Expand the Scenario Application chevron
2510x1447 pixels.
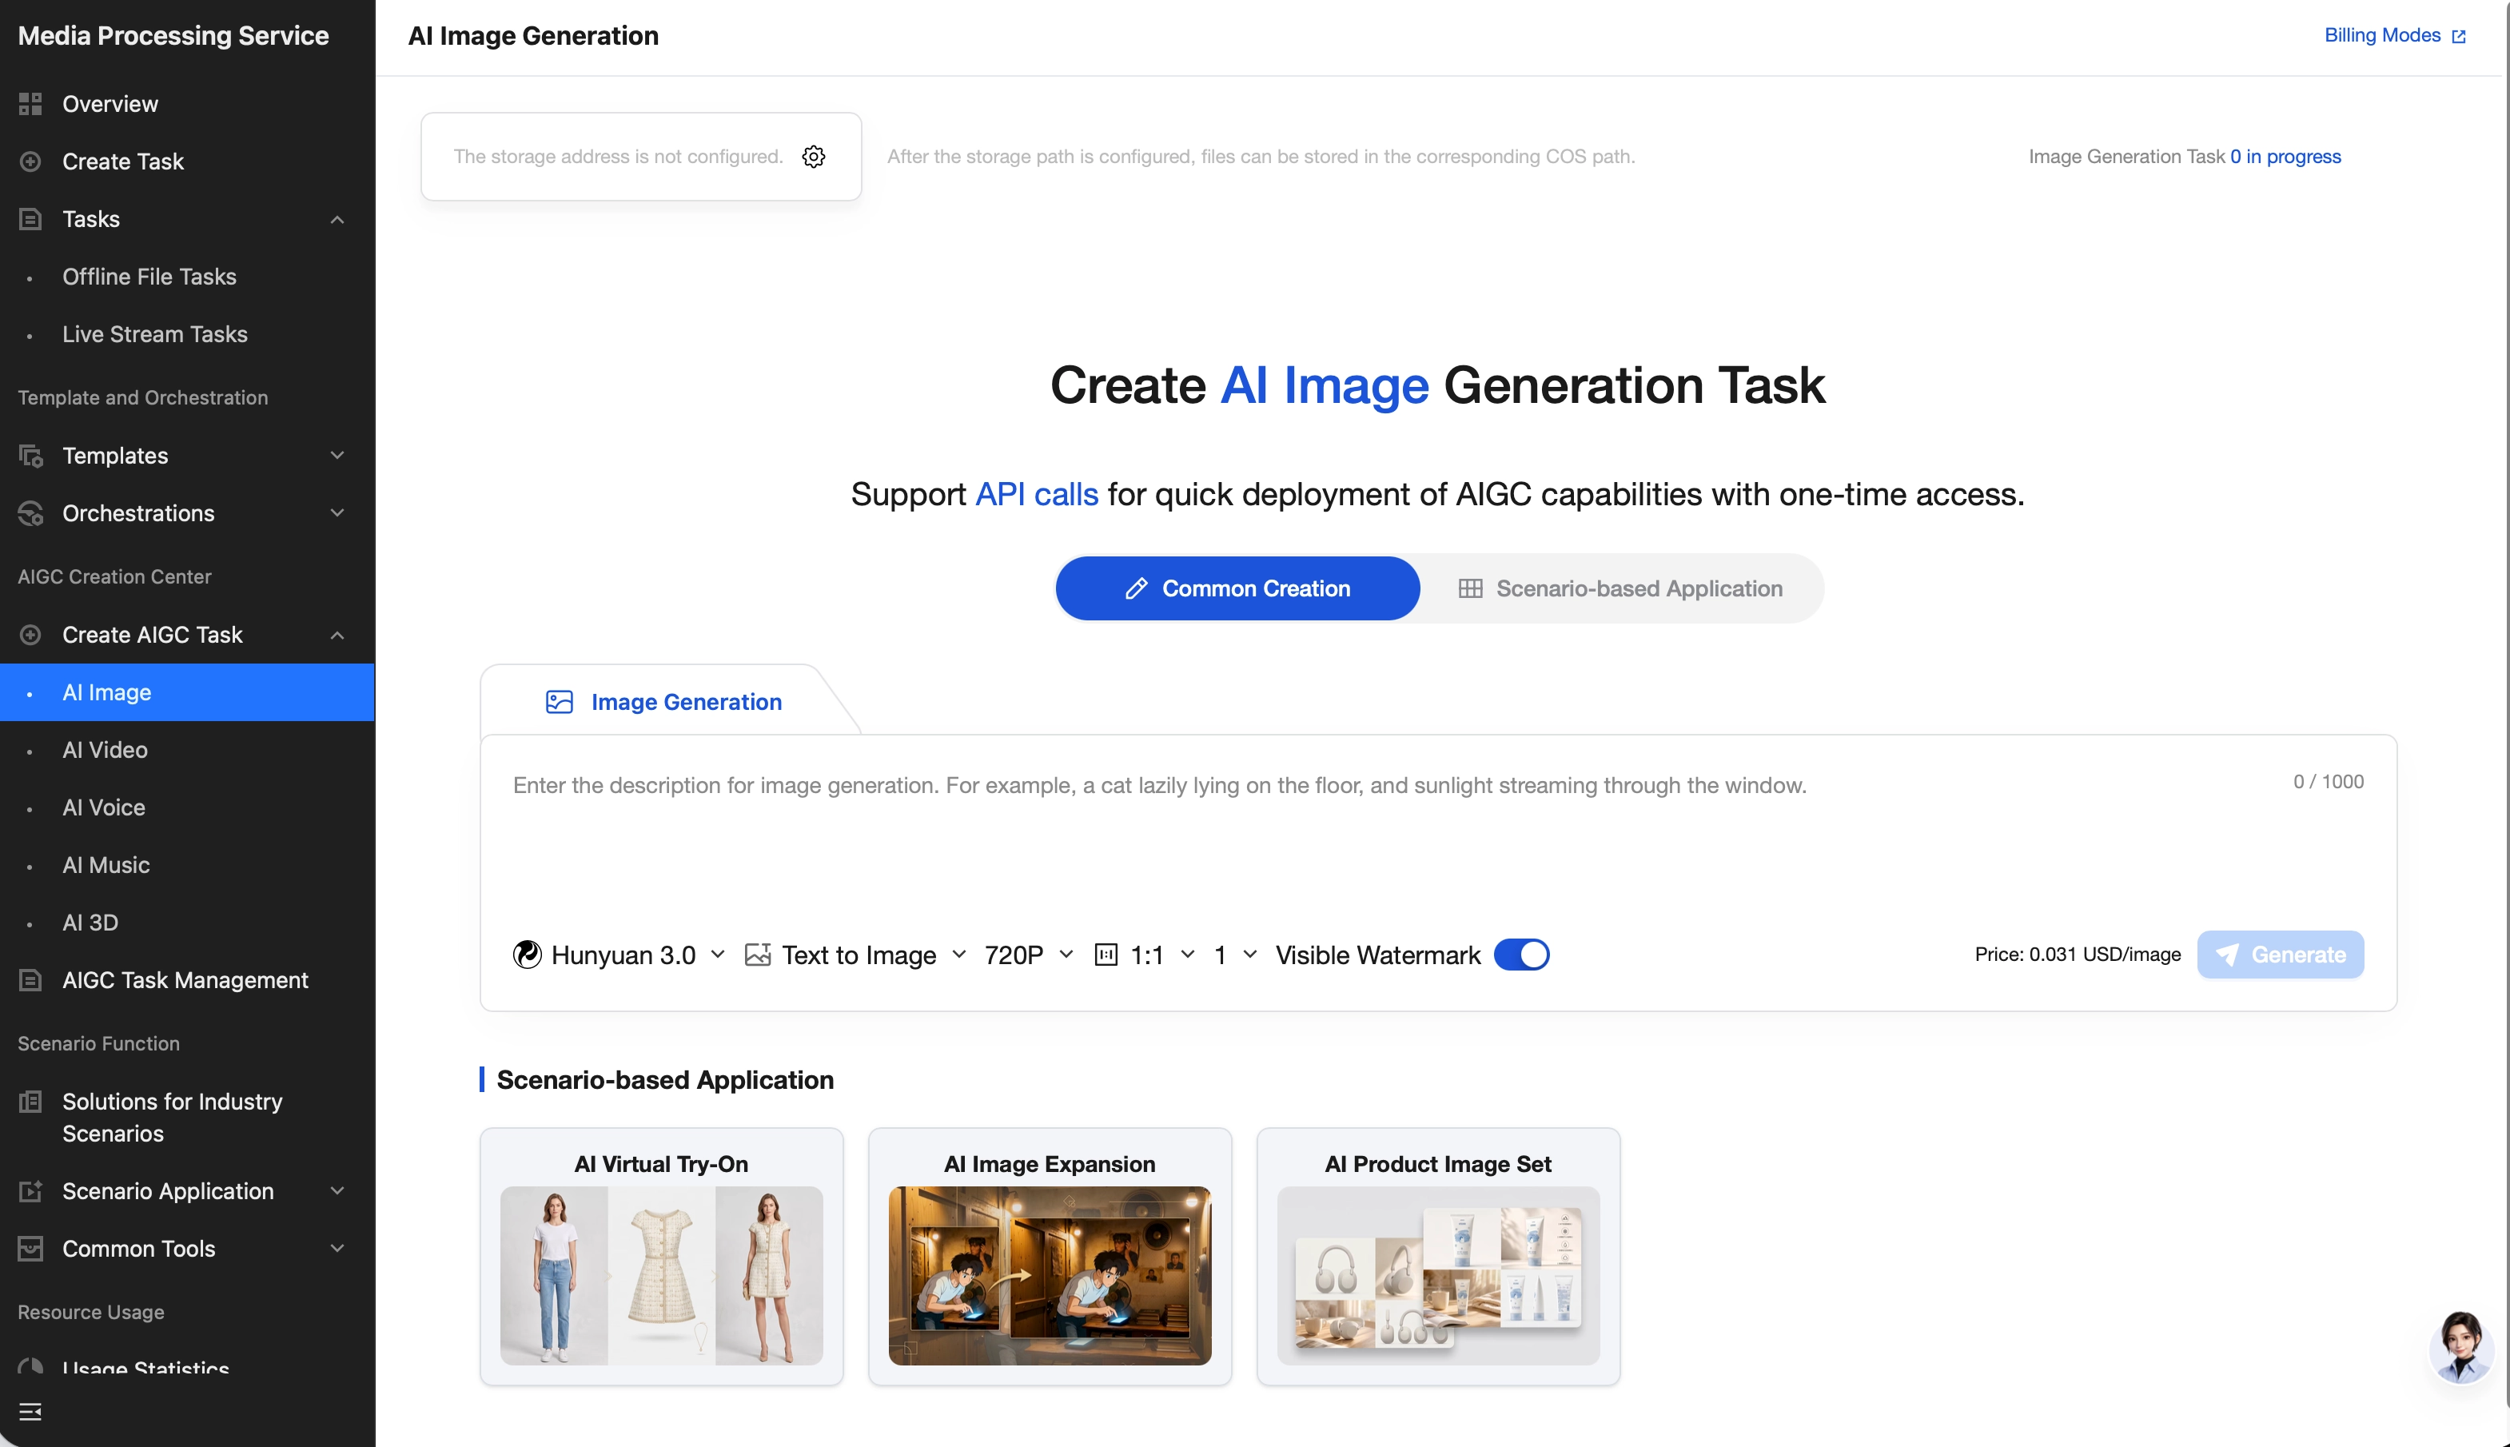point(337,1190)
